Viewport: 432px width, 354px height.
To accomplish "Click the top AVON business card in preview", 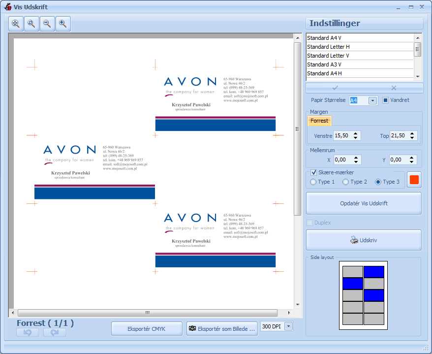I will pyautogui.click(x=216, y=101).
